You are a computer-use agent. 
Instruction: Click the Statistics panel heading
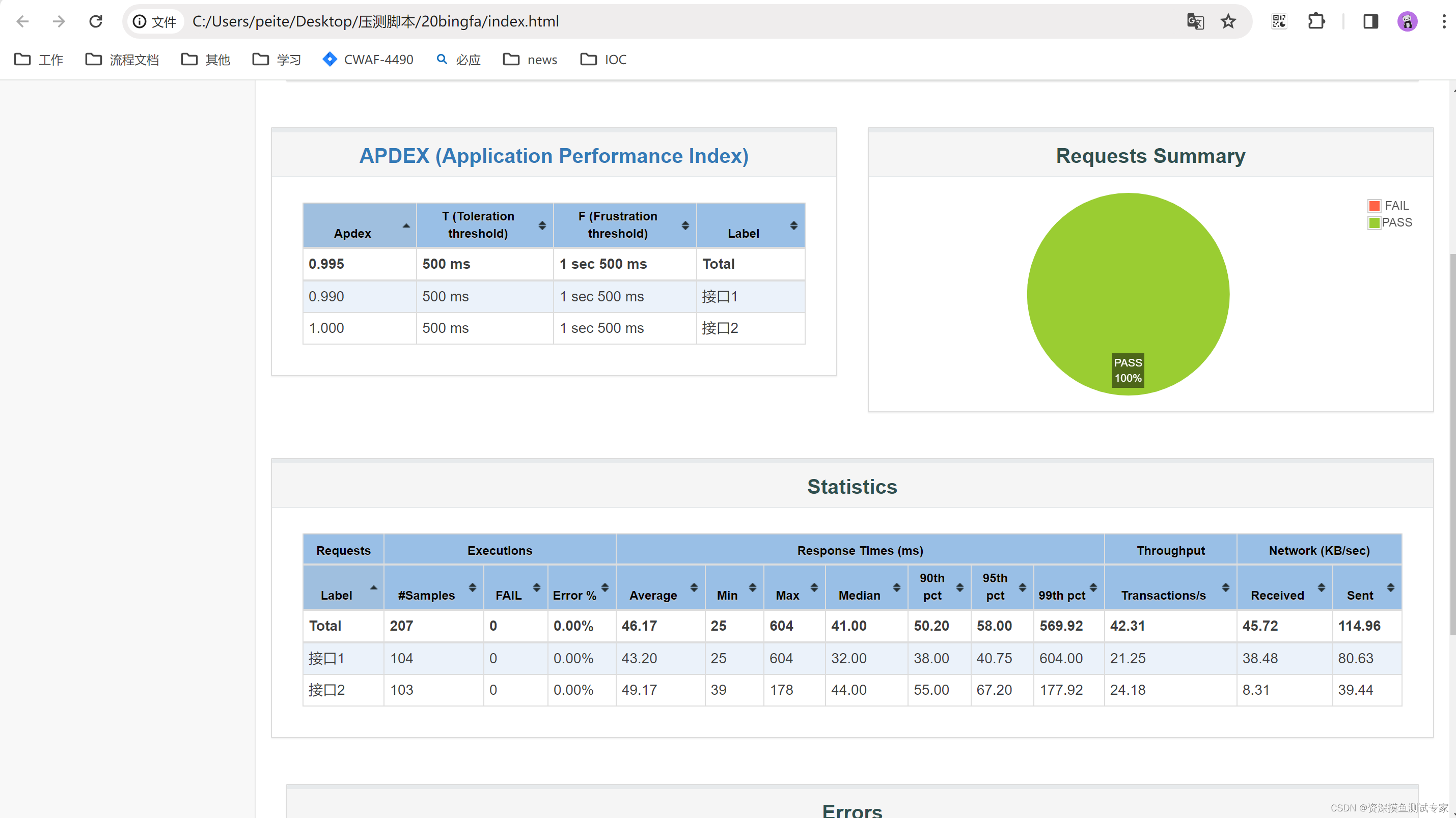[x=852, y=487]
